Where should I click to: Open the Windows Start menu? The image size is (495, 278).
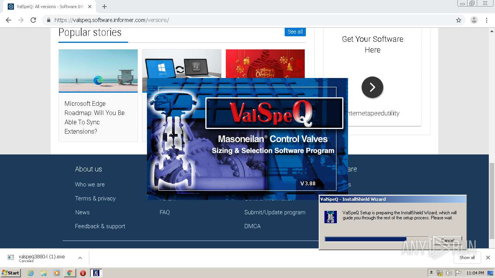click(x=11, y=273)
